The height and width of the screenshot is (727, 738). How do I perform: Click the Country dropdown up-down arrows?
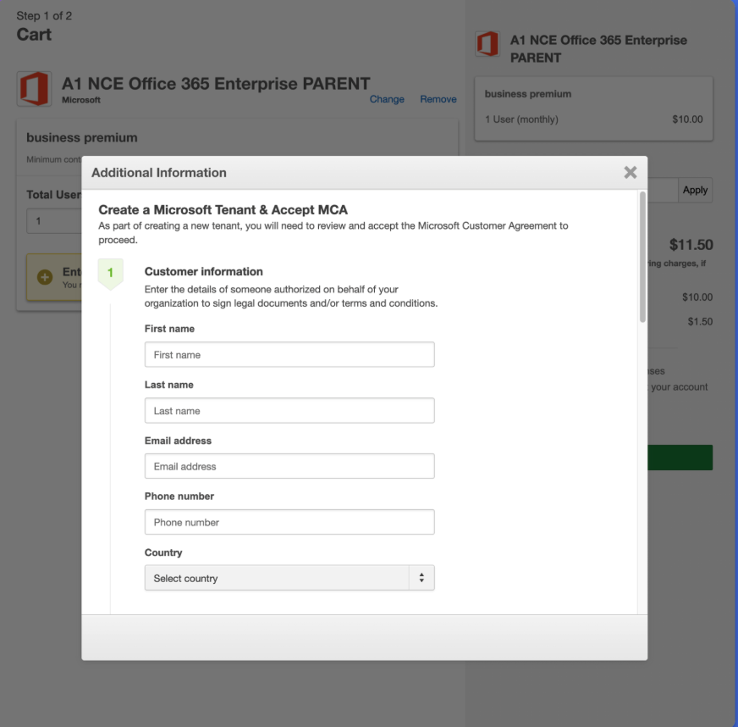(x=421, y=578)
